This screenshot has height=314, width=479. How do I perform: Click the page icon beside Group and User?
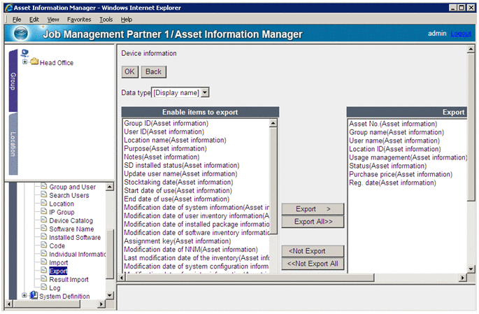[x=44, y=186]
